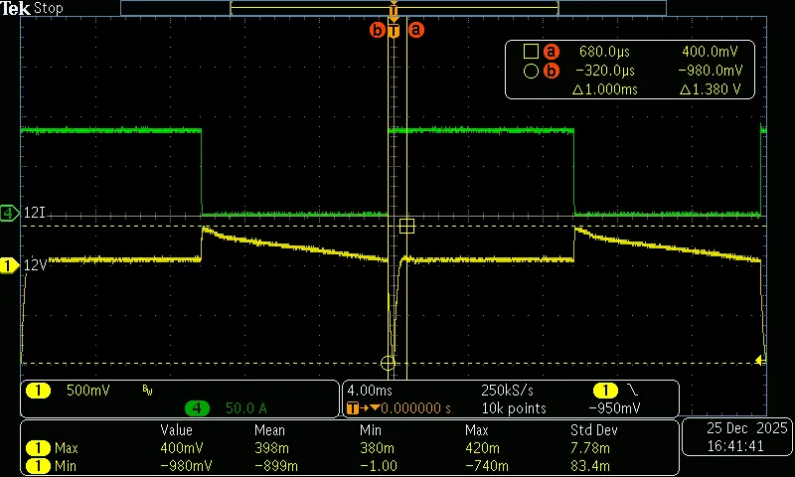Click the 83.4m standard deviation value
795x477 pixels.
[x=590, y=465]
